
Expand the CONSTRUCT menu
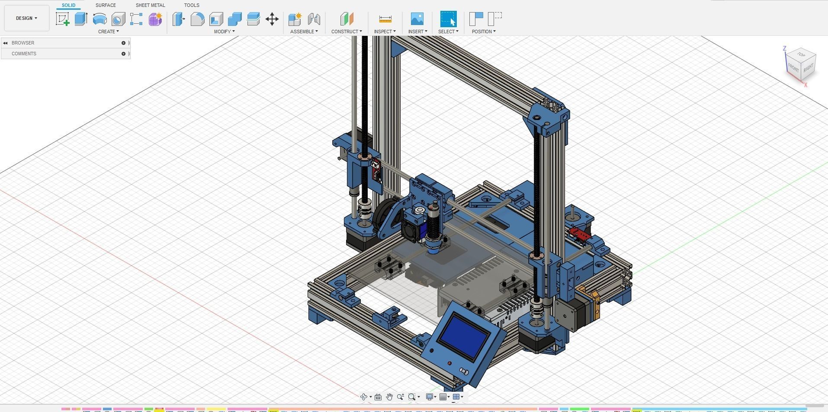click(347, 32)
